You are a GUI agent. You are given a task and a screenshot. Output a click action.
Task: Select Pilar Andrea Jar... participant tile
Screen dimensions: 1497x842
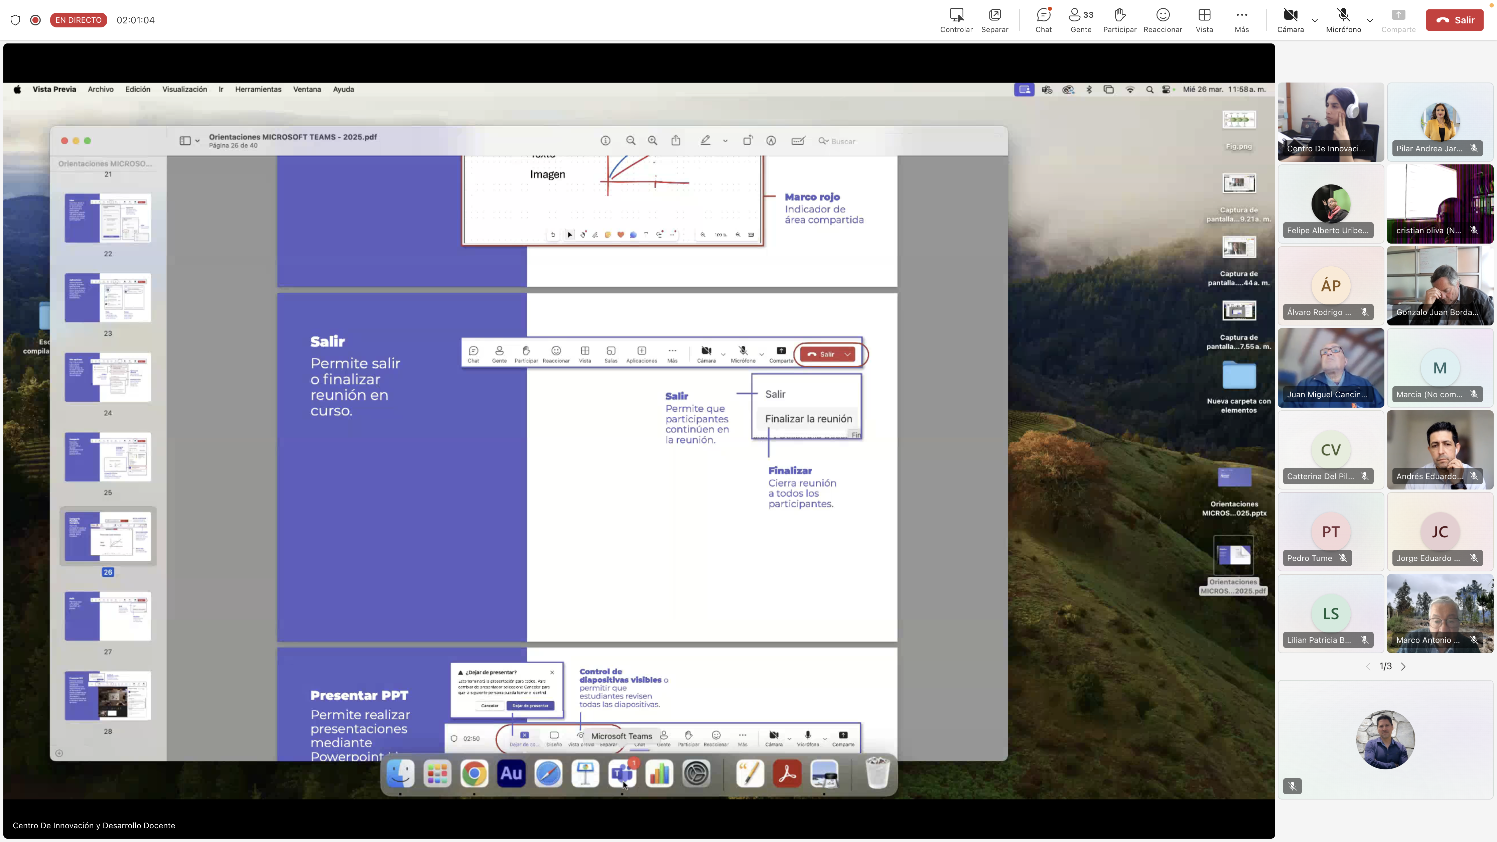coord(1440,122)
